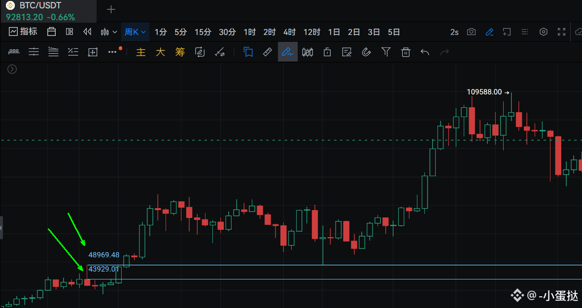Toggle the drawing lock icon
This screenshot has width=582, height=308.
(327, 52)
